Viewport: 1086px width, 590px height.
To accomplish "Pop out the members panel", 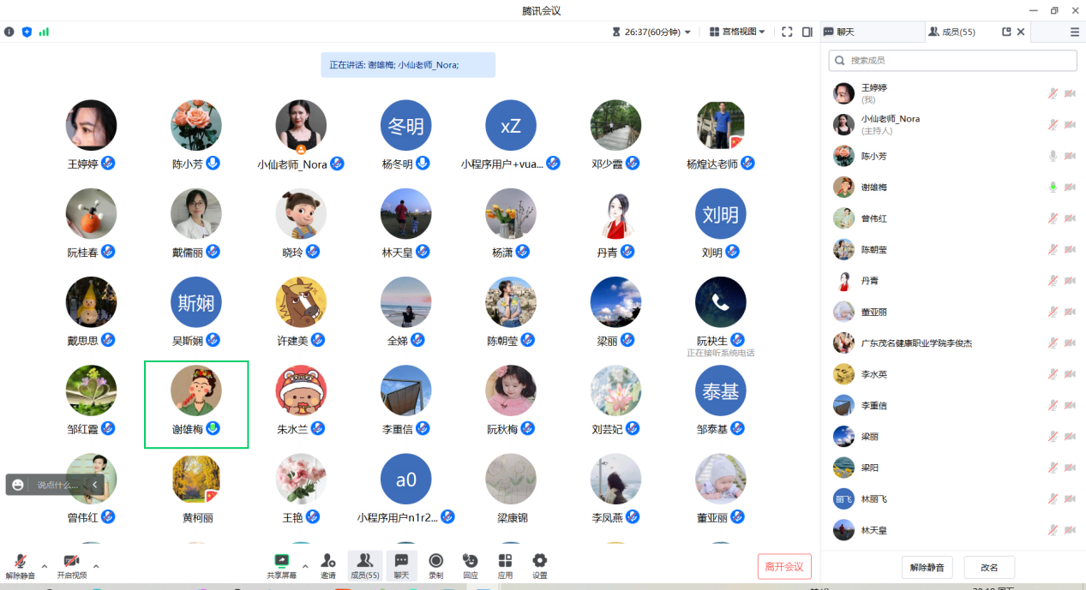I will pyautogui.click(x=1006, y=32).
